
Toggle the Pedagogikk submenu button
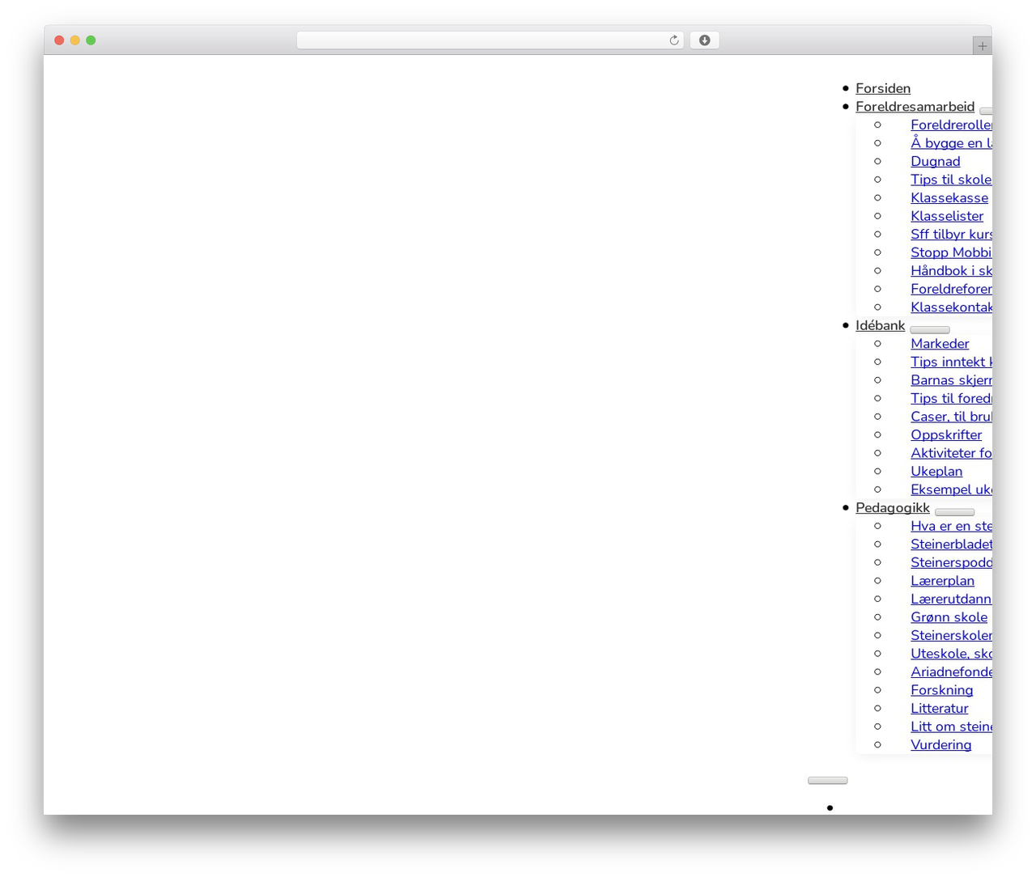[x=954, y=512]
